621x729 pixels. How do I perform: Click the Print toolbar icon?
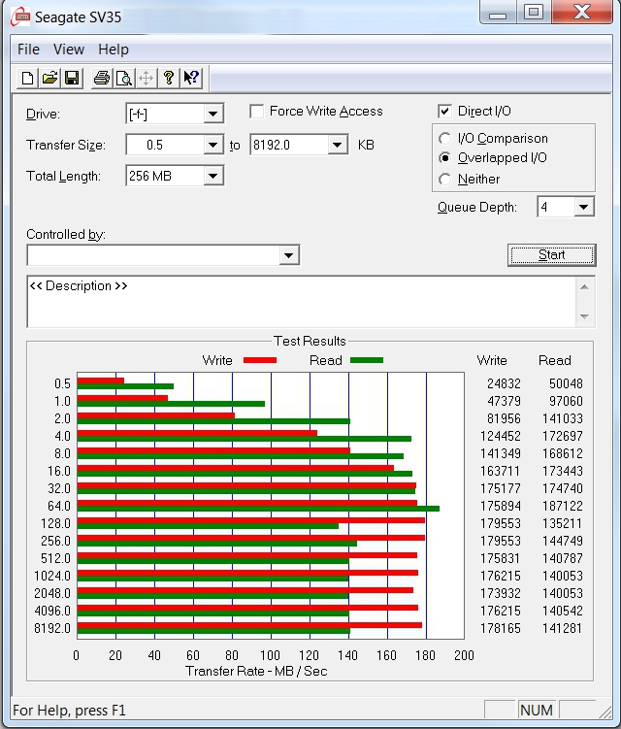[x=101, y=79]
